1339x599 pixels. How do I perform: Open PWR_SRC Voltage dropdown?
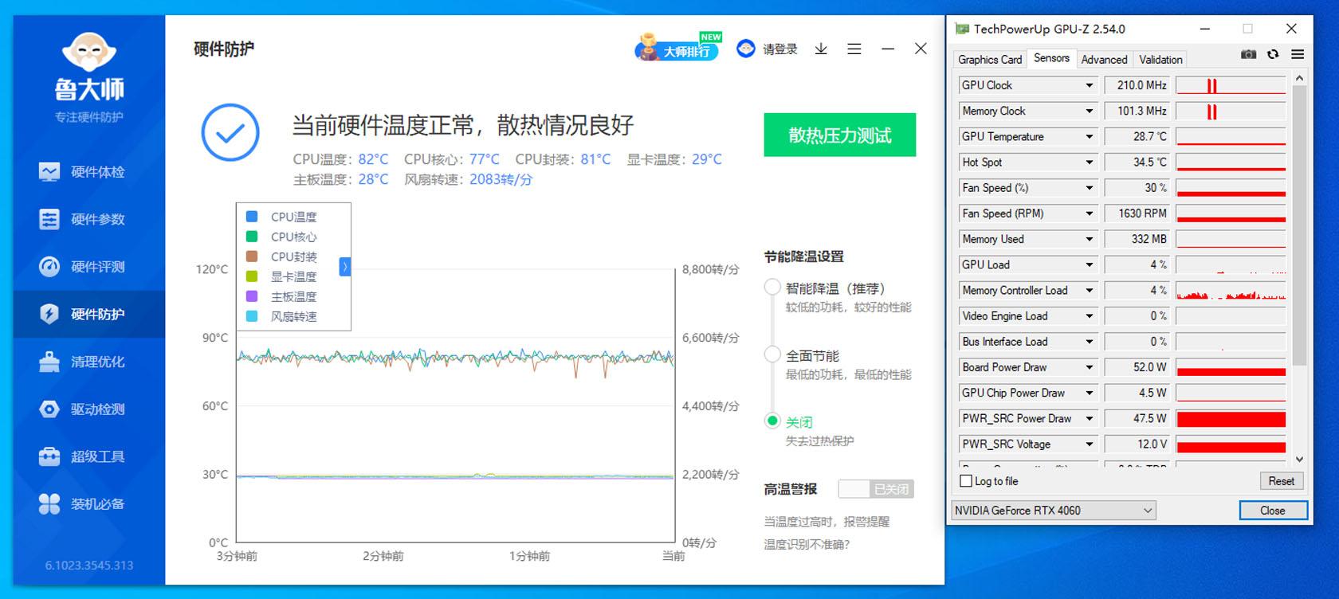[x=1089, y=444]
